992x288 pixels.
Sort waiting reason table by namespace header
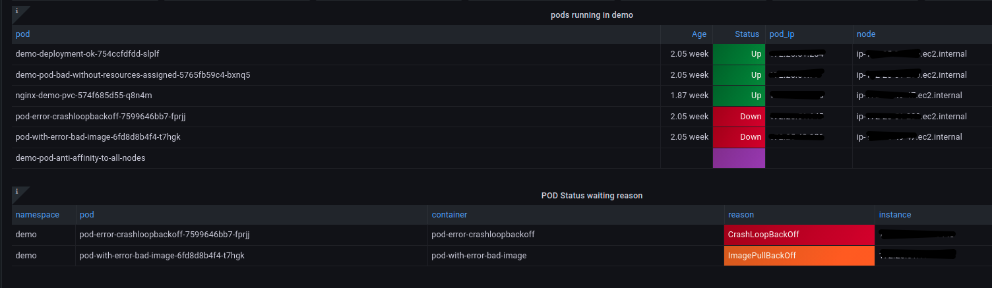38,215
